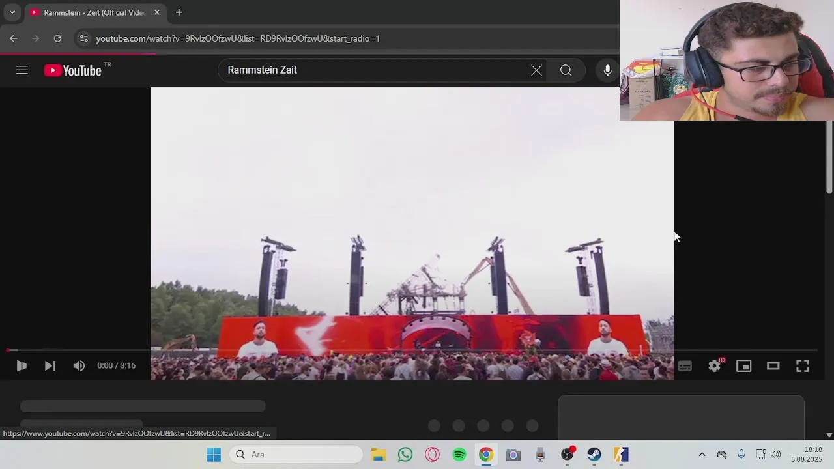Image resolution: width=834 pixels, height=469 pixels.
Task: Enter fullscreen mode
Action: (x=803, y=366)
